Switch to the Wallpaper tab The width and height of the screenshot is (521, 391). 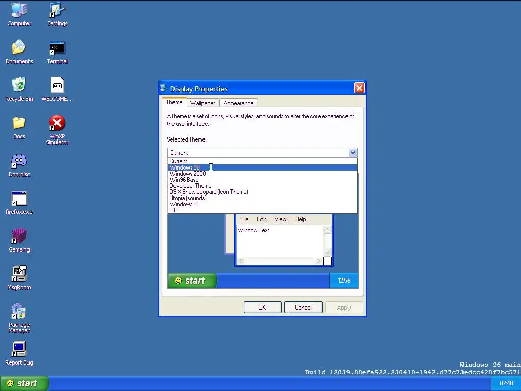[202, 103]
